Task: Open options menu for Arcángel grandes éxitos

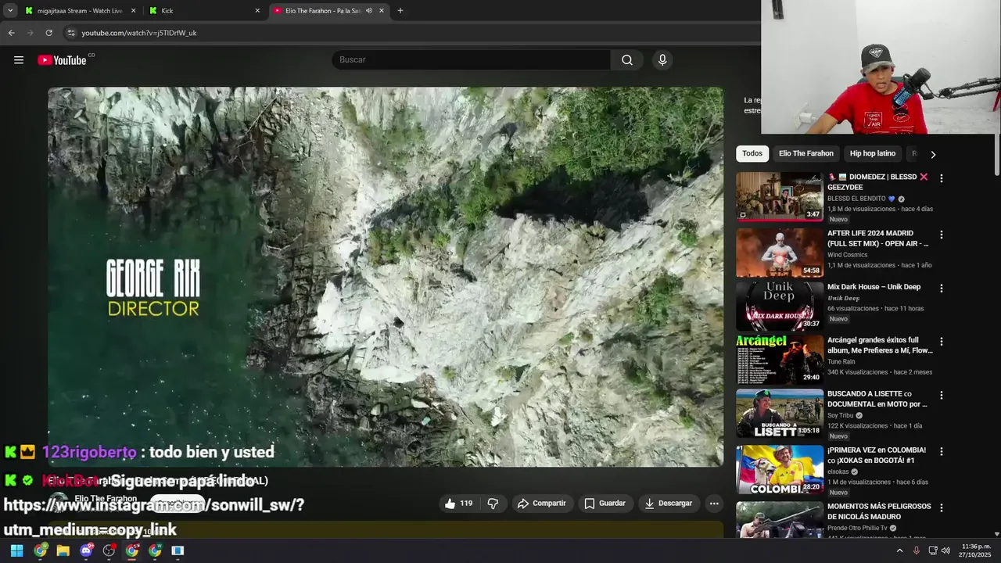Action: [941, 342]
